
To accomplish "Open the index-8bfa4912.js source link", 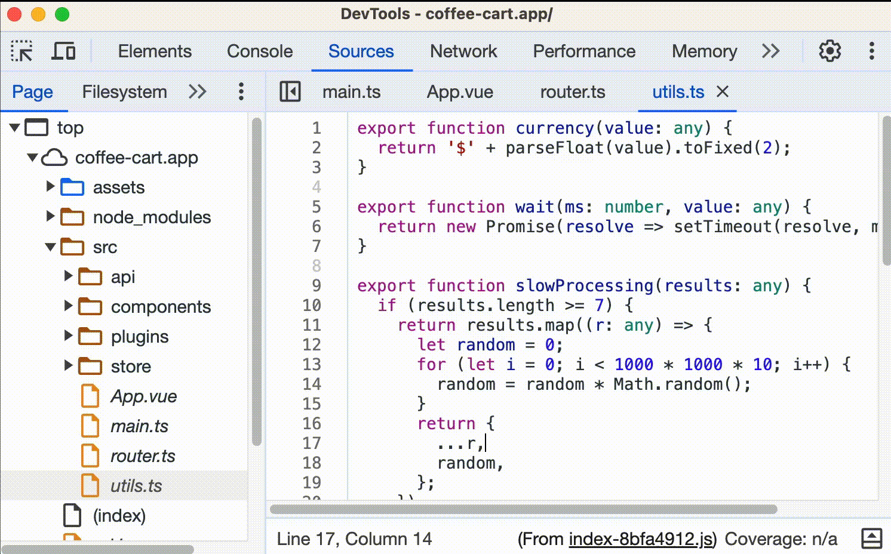I will tap(641, 539).
